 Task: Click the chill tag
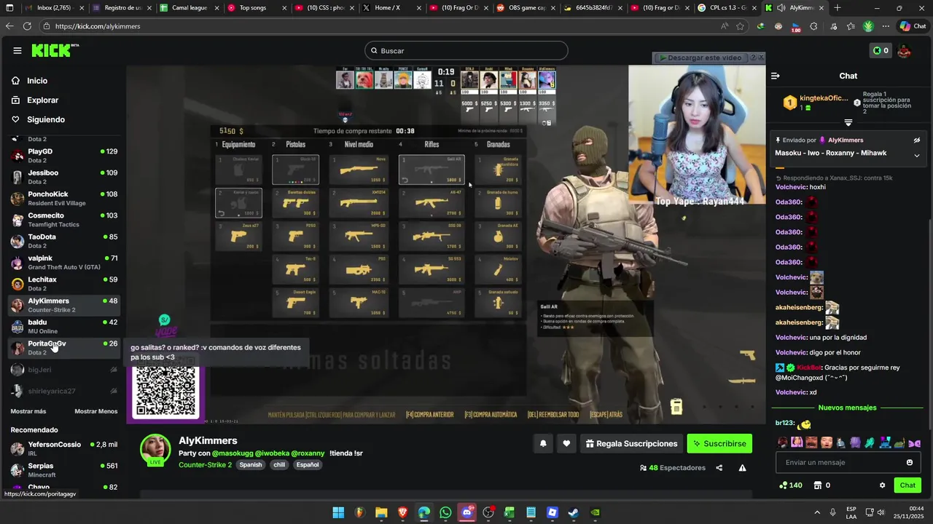tap(279, 464)
